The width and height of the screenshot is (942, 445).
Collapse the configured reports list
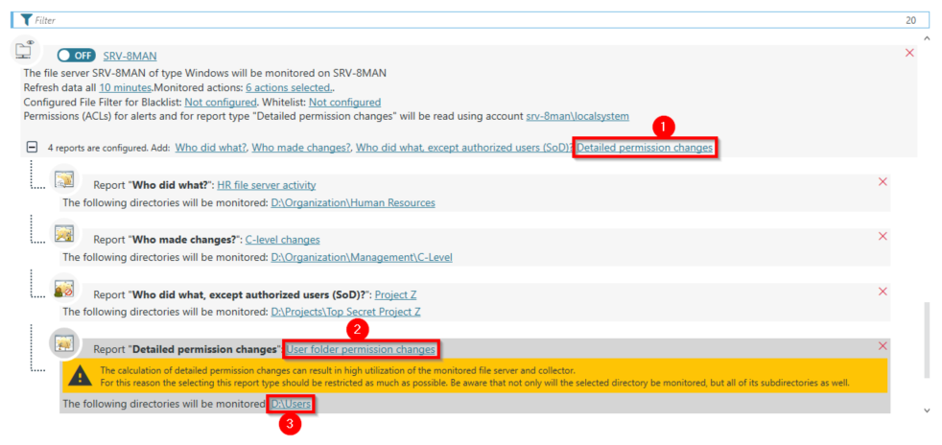pos(32,148)
